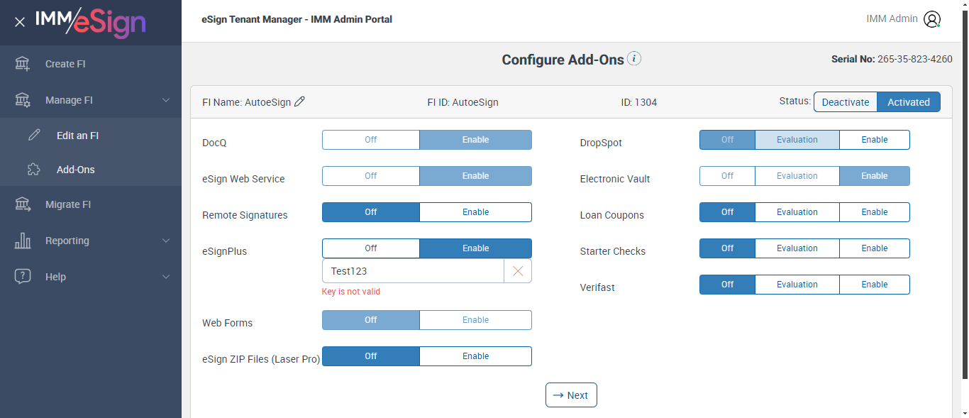Click the IMM Admin user profile icon
This screenshot has height=418, width=969.
point(932,19)
